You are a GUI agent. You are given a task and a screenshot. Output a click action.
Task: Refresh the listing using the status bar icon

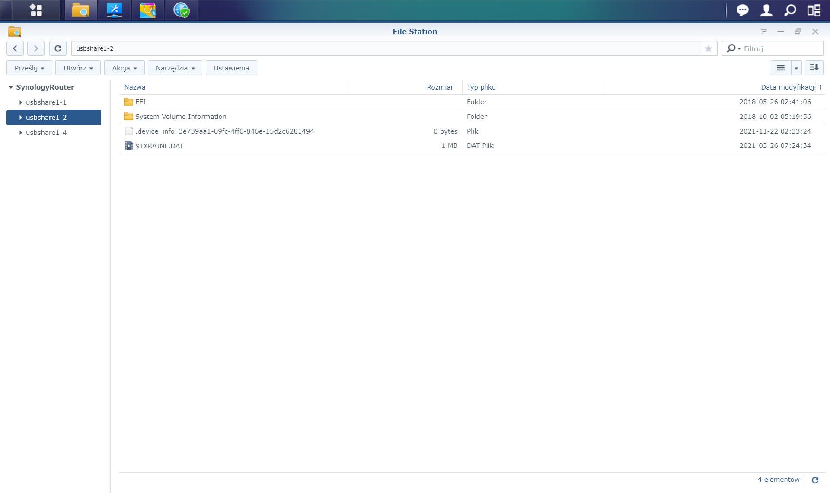(x=815, y=480)
